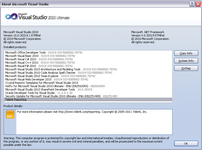
Task: Click the Product details label
Action: [x=13, y=106]
